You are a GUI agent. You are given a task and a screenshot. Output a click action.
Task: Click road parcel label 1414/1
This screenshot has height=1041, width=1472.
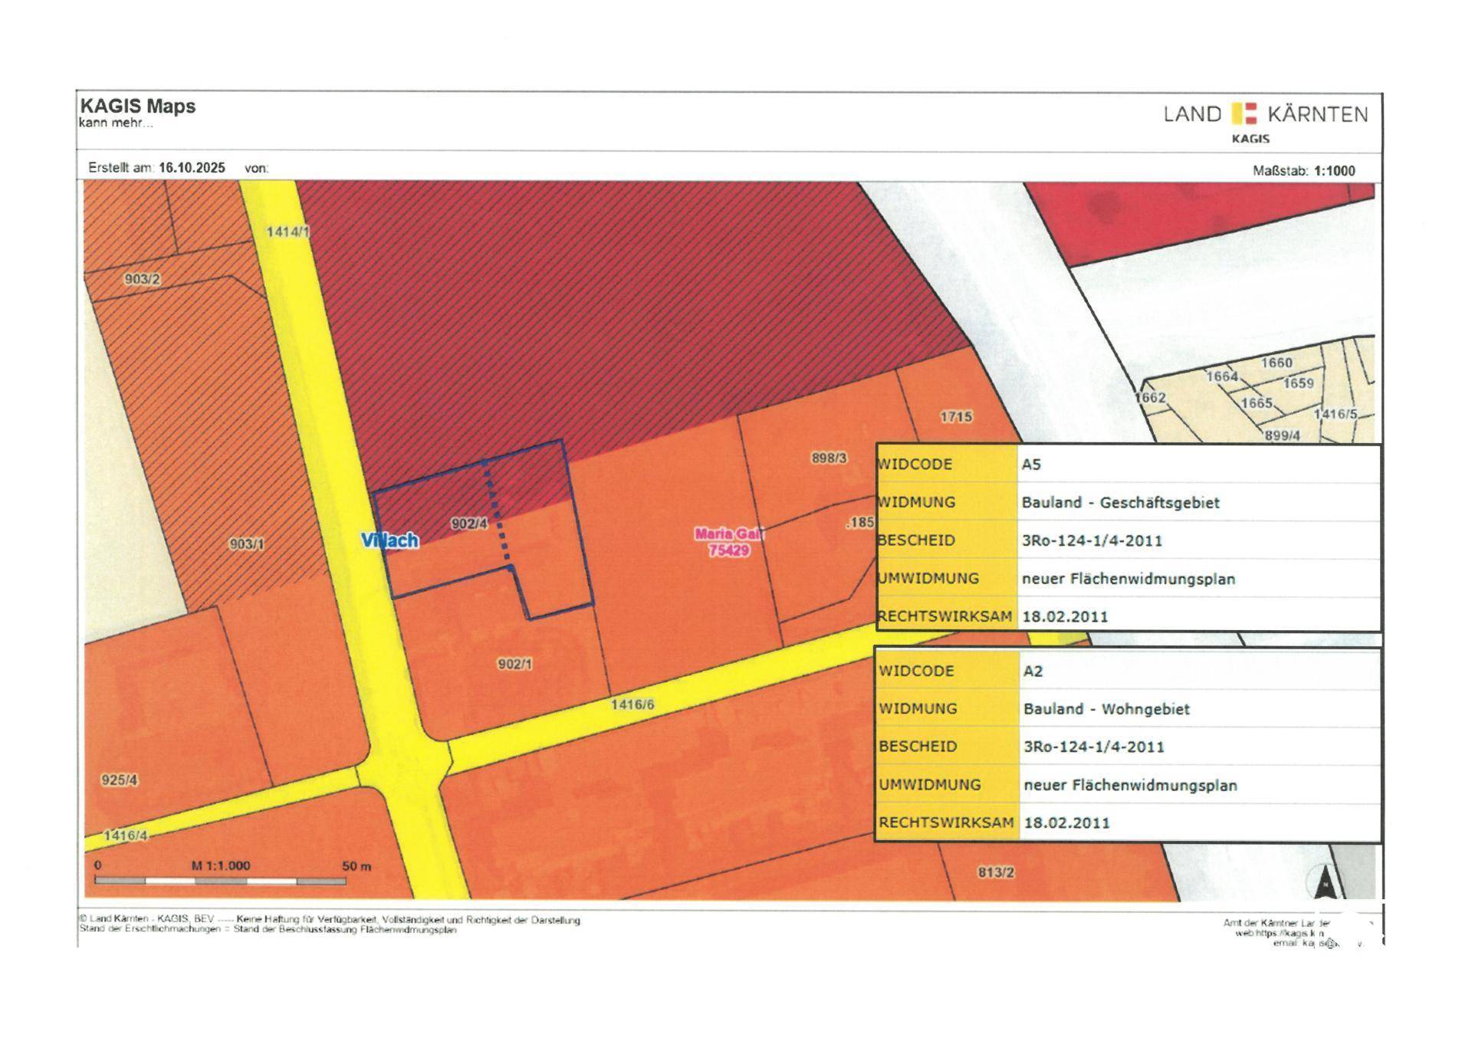[x=287, y=232]
